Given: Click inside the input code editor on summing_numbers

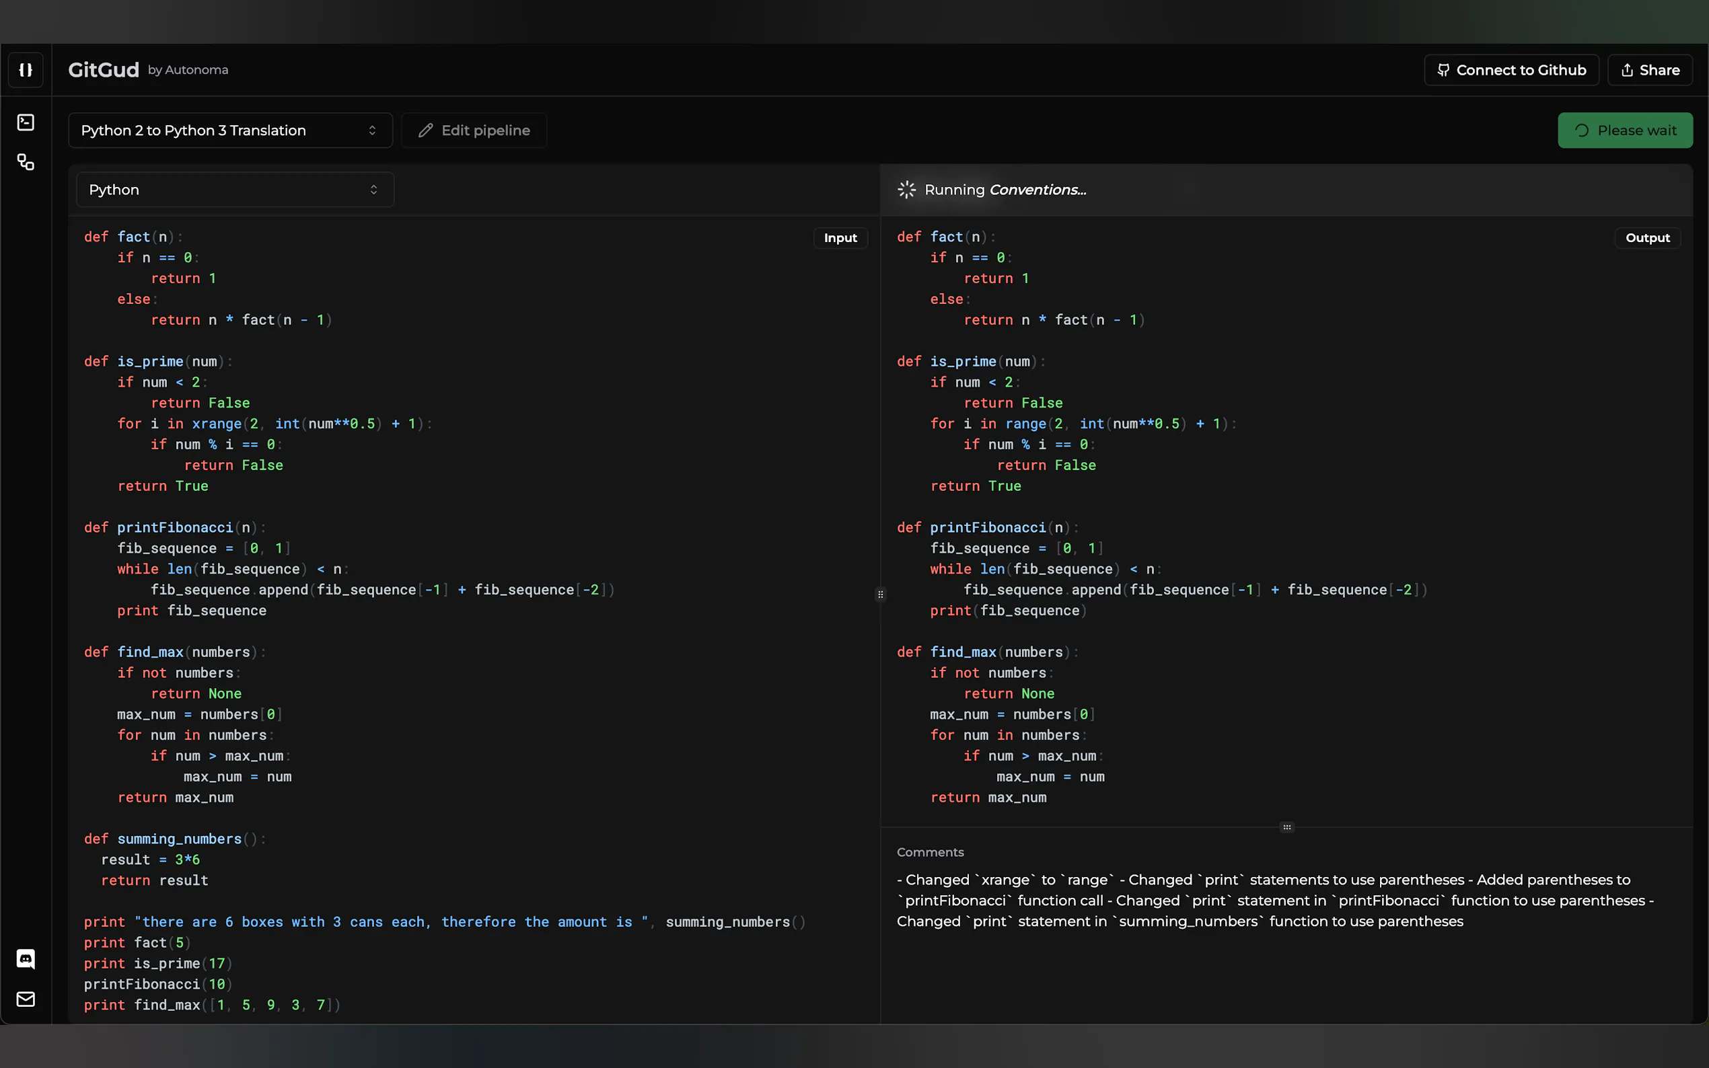Looking at the screenshot, I should [x=179, y=839].
